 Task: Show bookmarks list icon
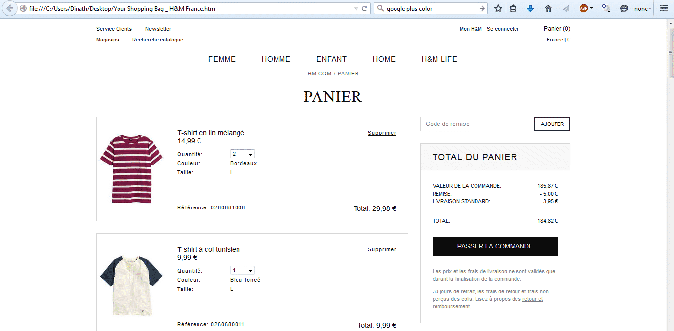tap(513, 8)
